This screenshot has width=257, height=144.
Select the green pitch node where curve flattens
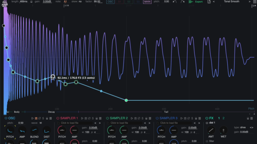(126, 100)
